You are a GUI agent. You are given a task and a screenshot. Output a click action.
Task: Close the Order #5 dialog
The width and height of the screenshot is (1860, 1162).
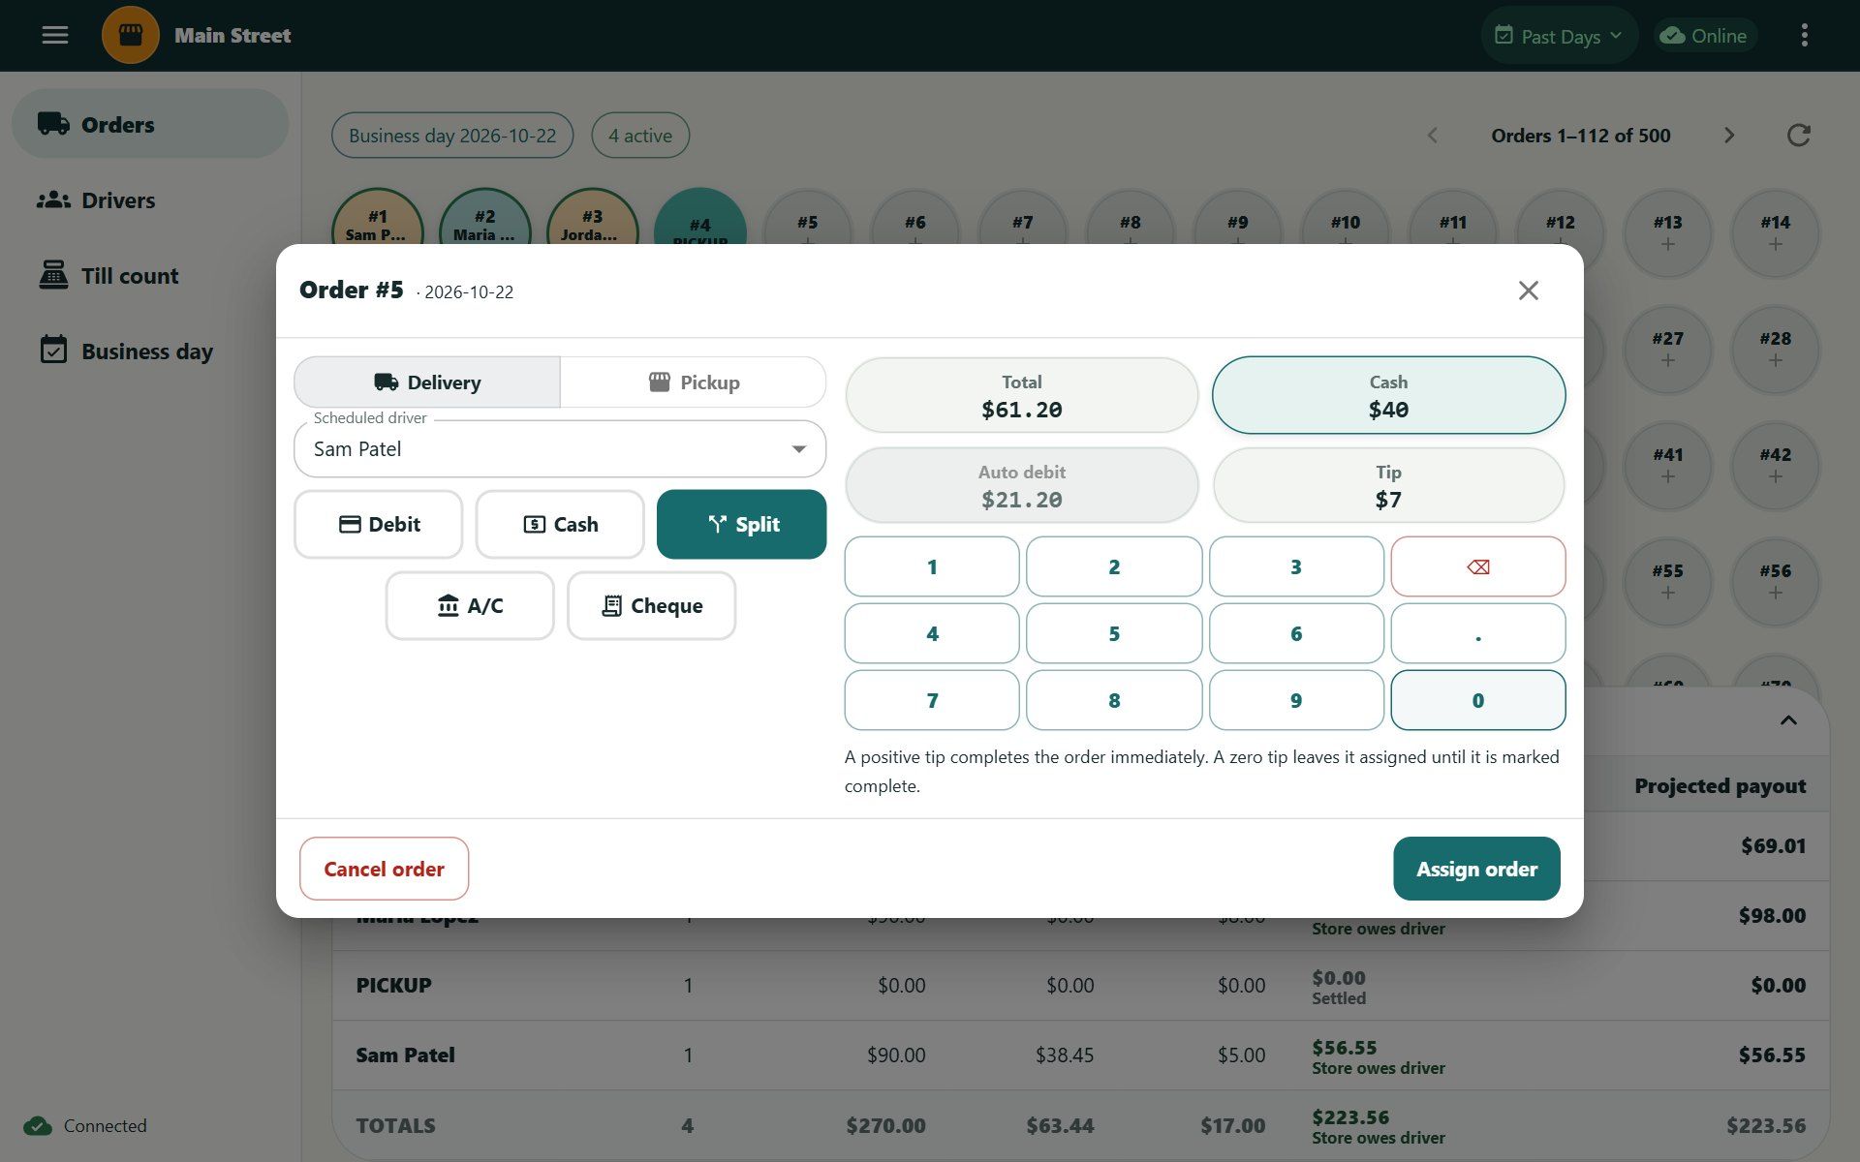pos(1529,290)
